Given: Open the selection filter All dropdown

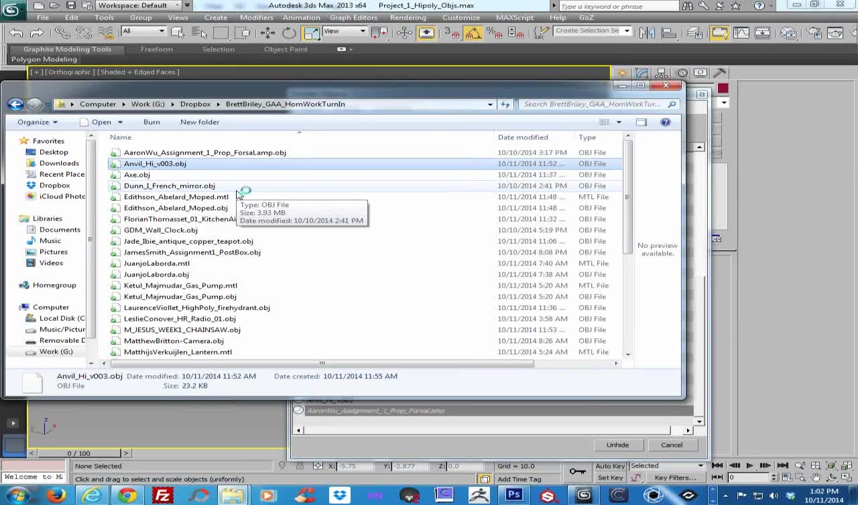Looking at the screenshot, I should 143,31.
